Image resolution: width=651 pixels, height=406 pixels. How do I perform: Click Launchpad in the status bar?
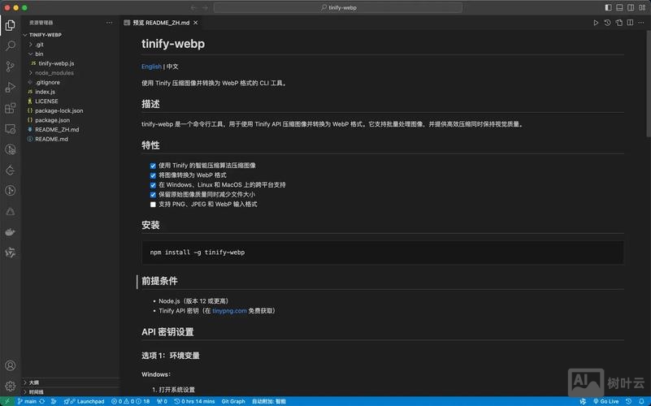click(x=85, y=401)
